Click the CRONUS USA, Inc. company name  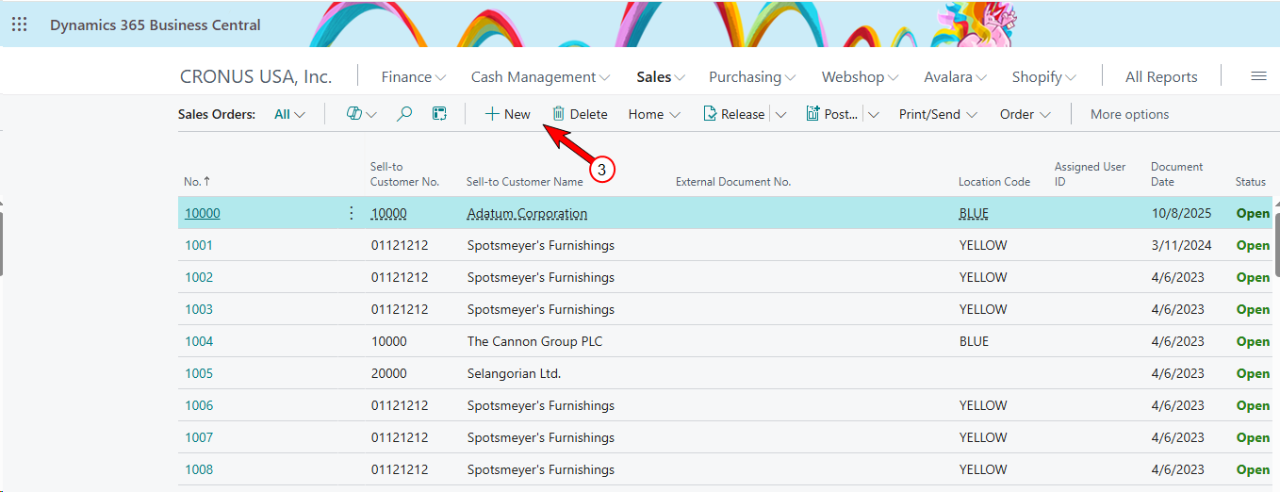255,76
